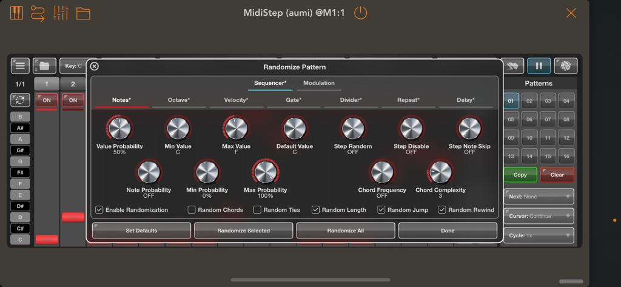Click the A# note key
Image resolution: width=621 pixels, height=287 pixels.
click(20, 127)
